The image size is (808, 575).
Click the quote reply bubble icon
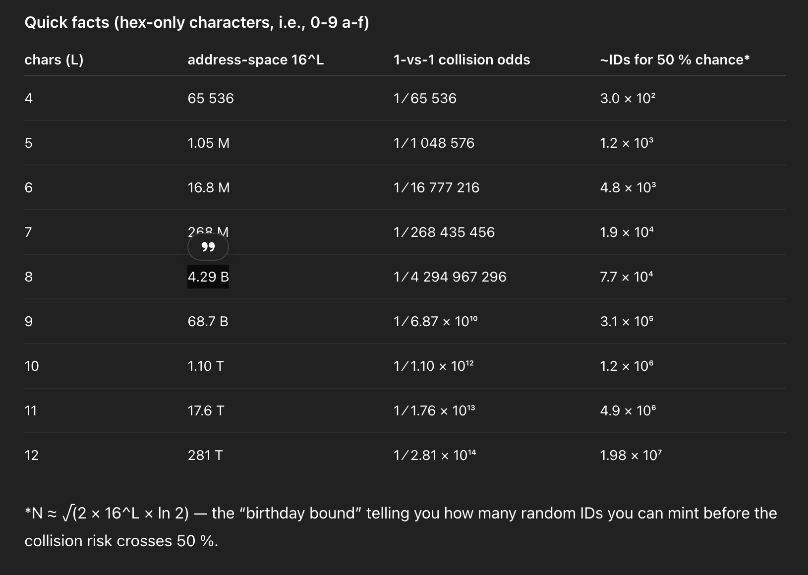(x=208, y=247)
